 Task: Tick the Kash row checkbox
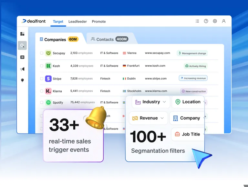pyautogui.click(x=42, y=66)
